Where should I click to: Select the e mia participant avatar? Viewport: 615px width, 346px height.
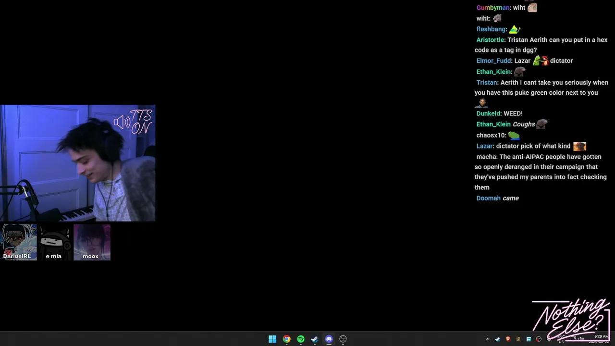[55, 242]
